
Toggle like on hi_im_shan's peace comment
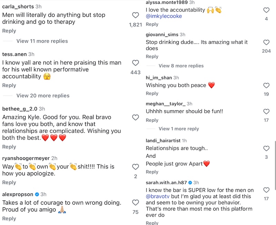[x=266, y=85]
